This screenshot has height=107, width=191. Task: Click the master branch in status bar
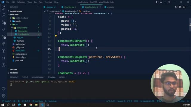pyautogui.click(x=7, y=101)
